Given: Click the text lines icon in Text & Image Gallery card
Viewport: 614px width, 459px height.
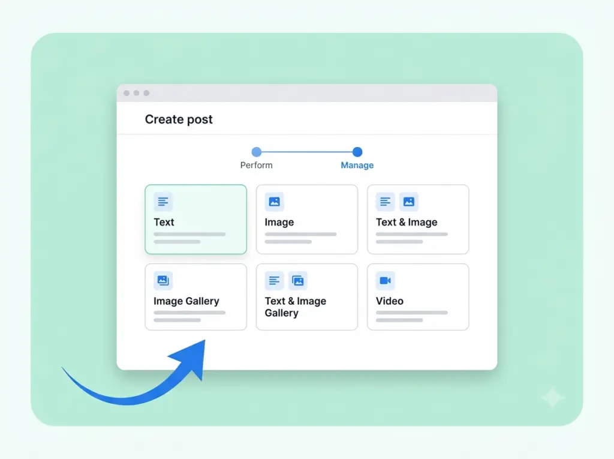Looking at the screenshot, I should pos(275,281).
